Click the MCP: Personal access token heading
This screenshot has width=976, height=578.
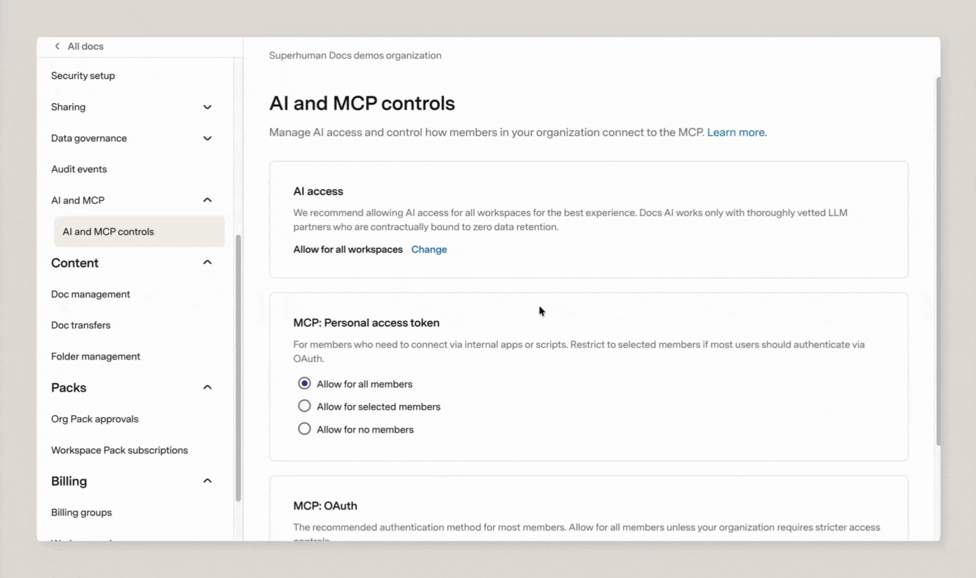(x=366, y=323)
